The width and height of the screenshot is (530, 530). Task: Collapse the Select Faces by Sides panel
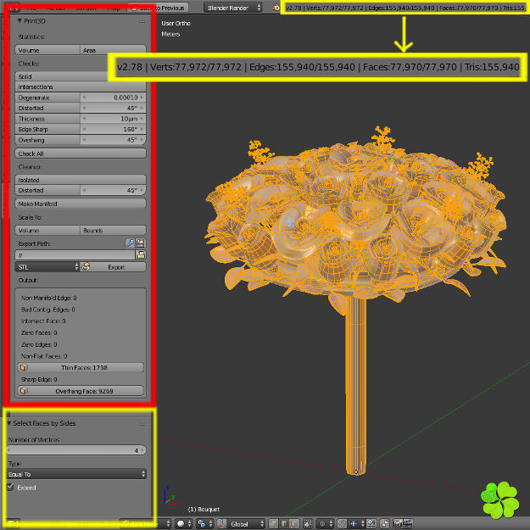click(x=9, y=423)
